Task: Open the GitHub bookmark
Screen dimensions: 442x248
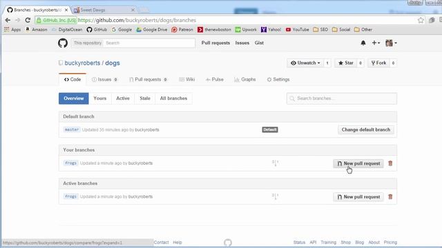Action: click(97, 30)
